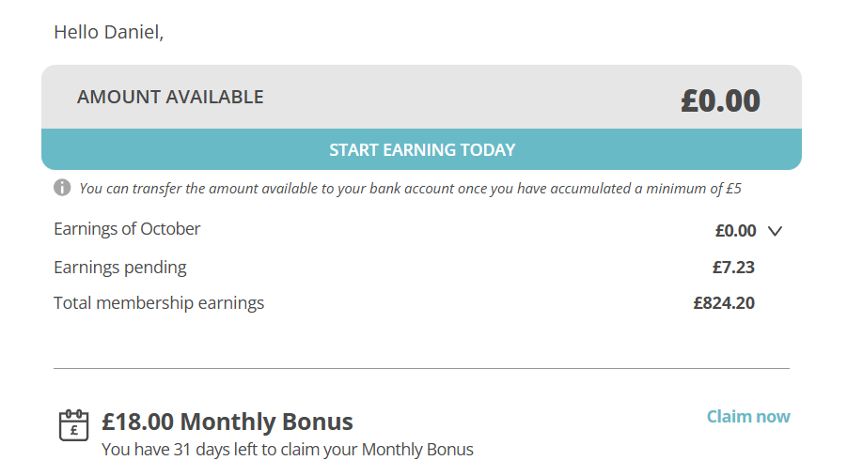Open the Claim now link
This screenshot has height=476, width=847.
pyautogui.click(x=748, y=417)
